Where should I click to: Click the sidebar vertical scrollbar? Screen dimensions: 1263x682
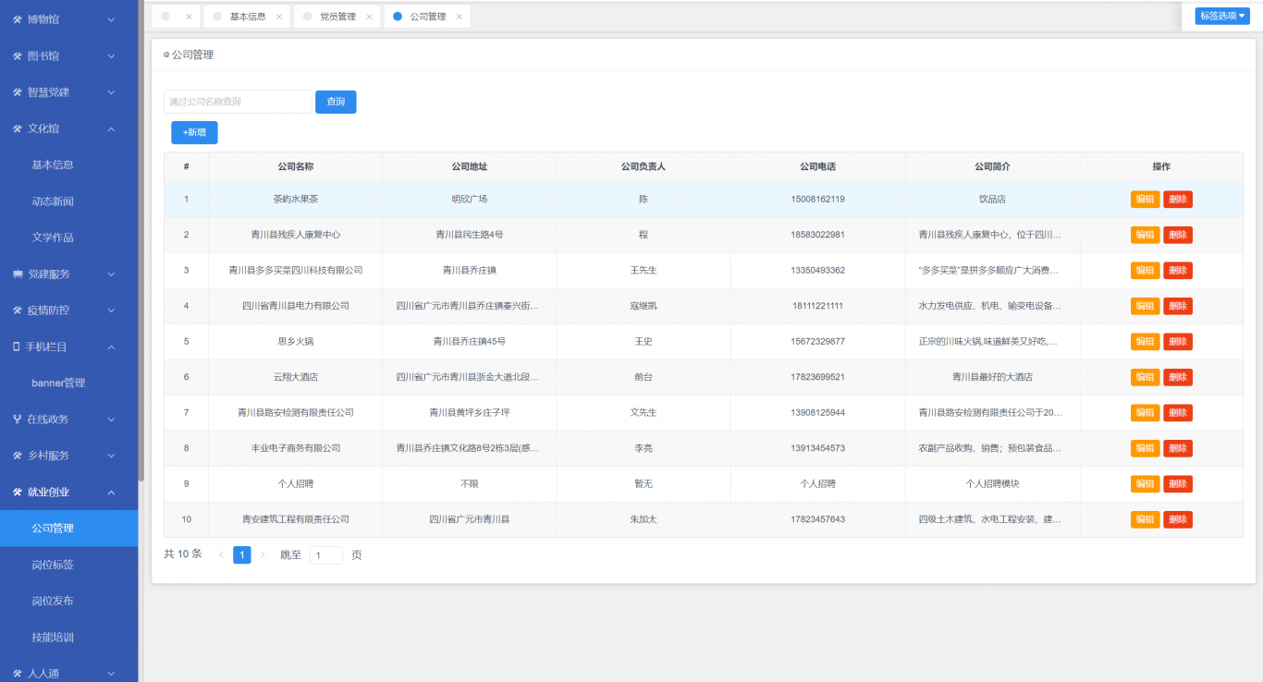pyautogui.click(x=141, y=240)
